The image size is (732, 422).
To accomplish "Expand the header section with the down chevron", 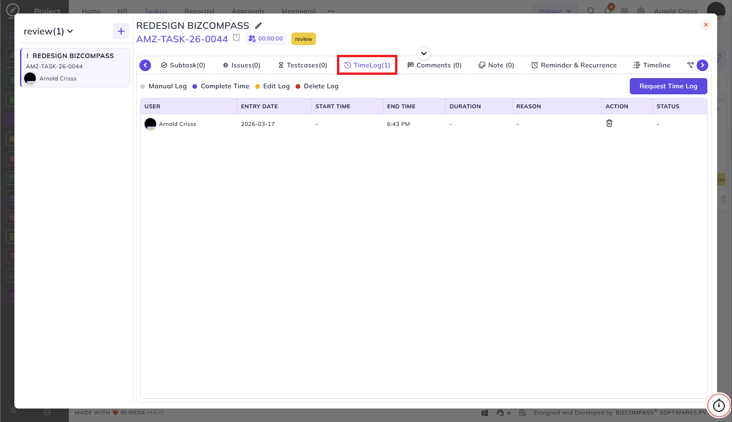I will (x=424, y=53).
